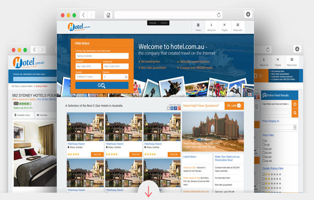The image size is (314, 200).
Task: Open Flights in the front window header
Action: [225, 27]
